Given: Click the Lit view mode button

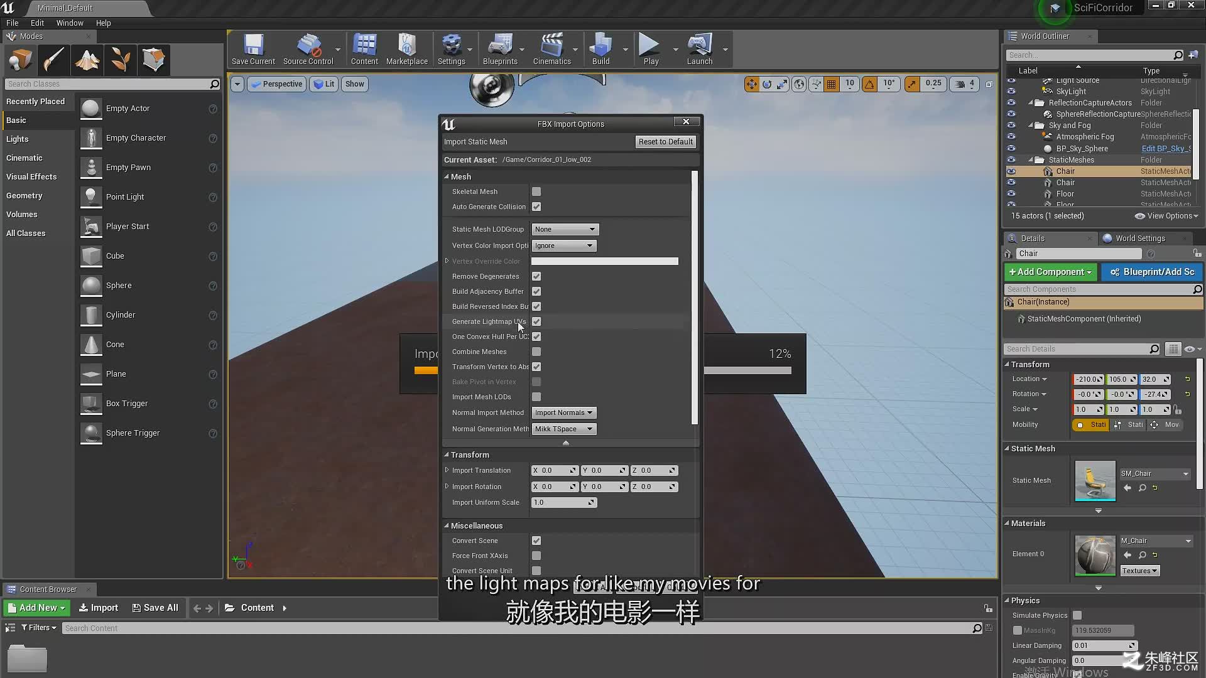Looking at the screenshot, I should point(324,84).
